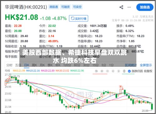Switch to the 1分 chart tab
Viewport: 156px width, 114px height.
pos(111,65)
